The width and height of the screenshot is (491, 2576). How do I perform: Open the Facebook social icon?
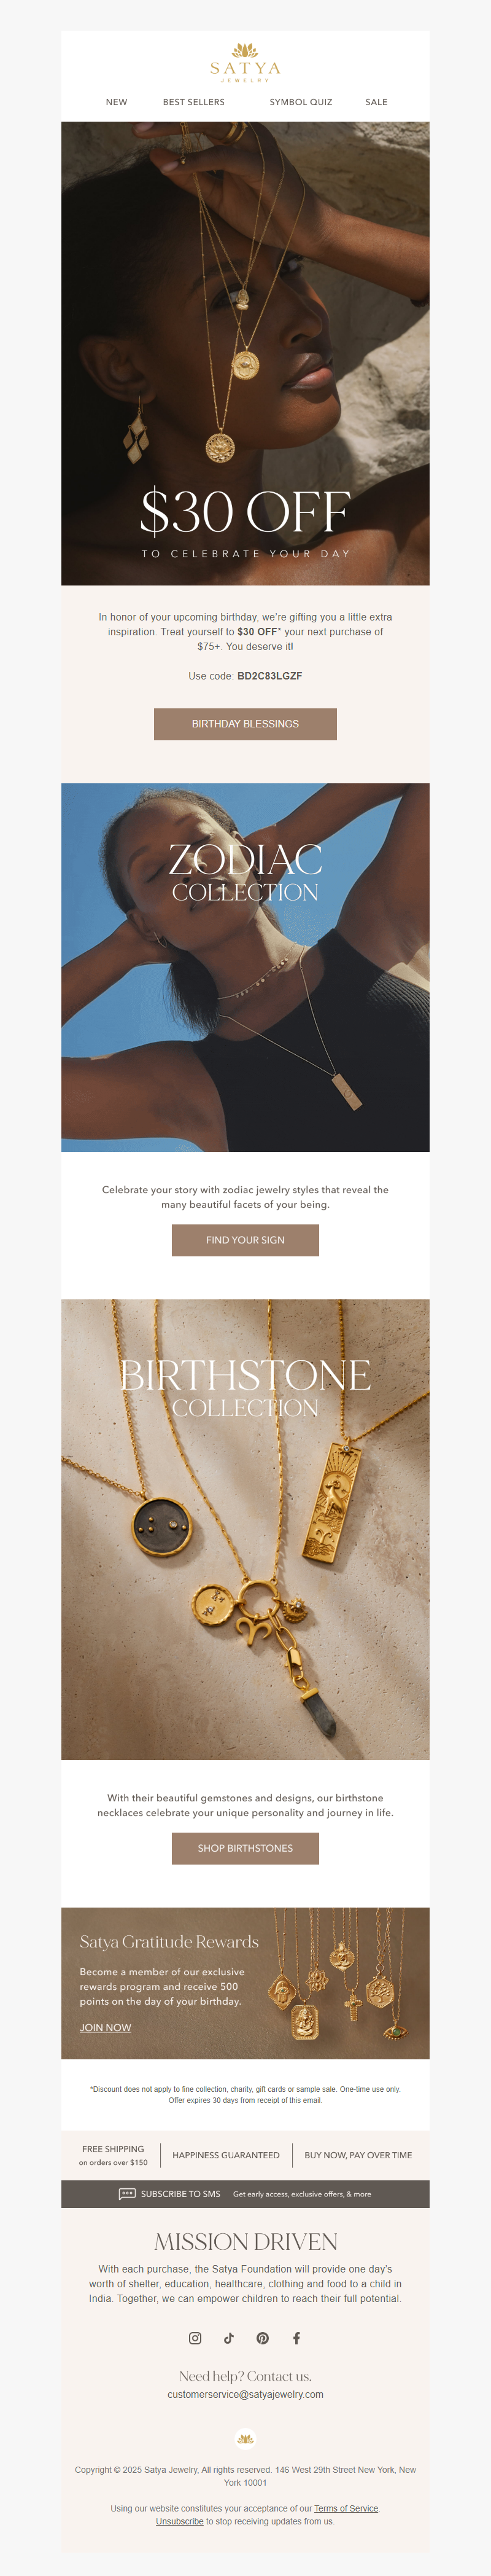click(296, 2338)
